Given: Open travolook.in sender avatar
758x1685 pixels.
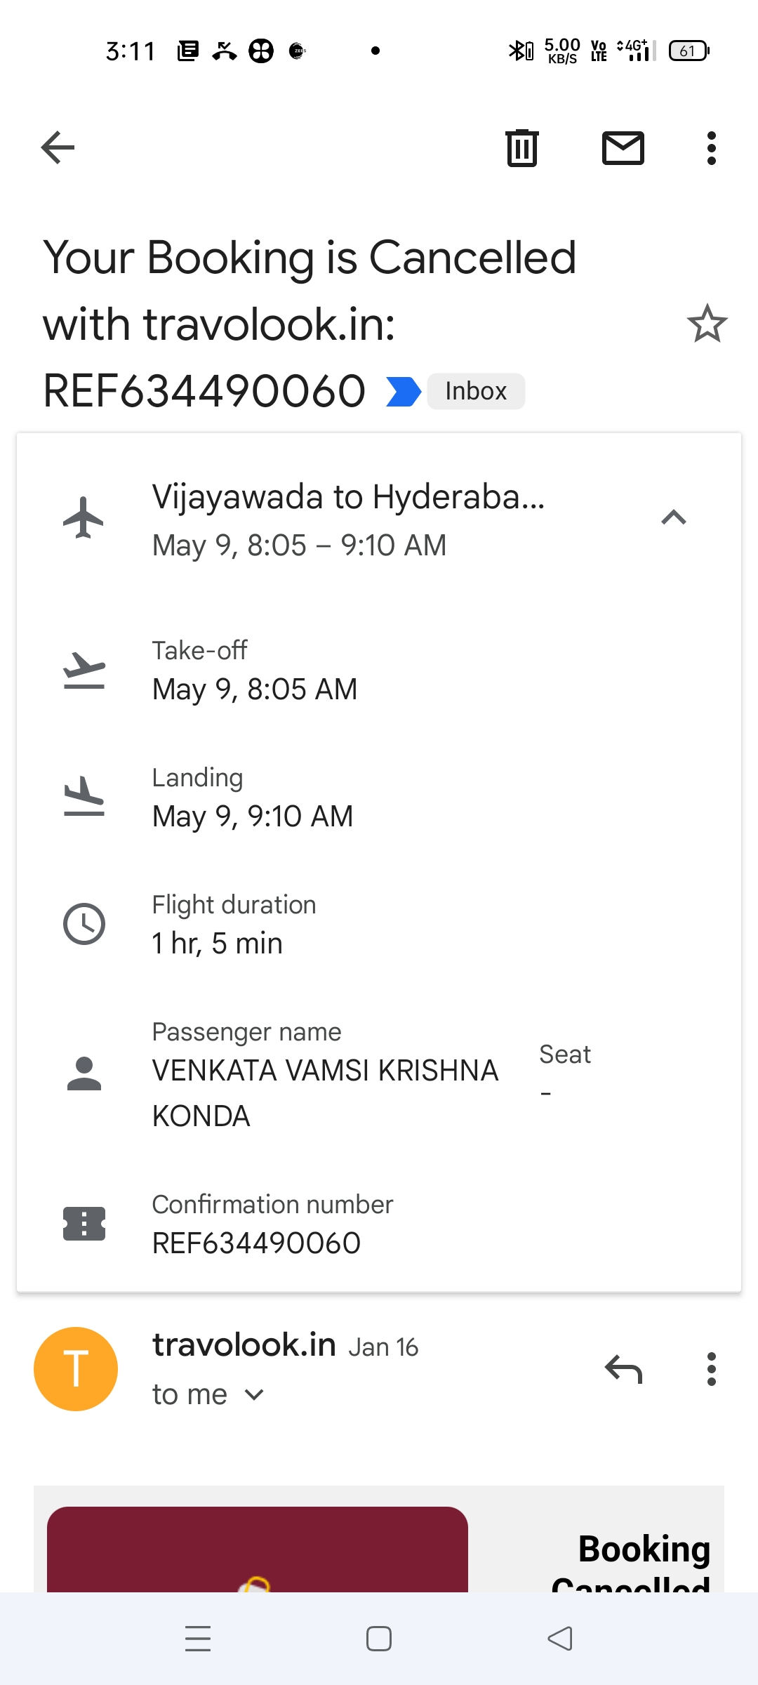Looking at the screenshot, I should click(76, 1369).
